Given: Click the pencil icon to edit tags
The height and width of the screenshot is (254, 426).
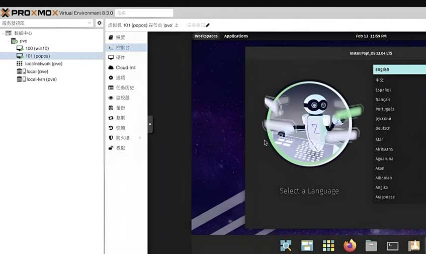Looking at the screenshot, I should 208,25.
